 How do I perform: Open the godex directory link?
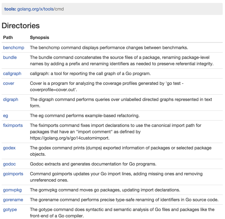pos(9,148)
